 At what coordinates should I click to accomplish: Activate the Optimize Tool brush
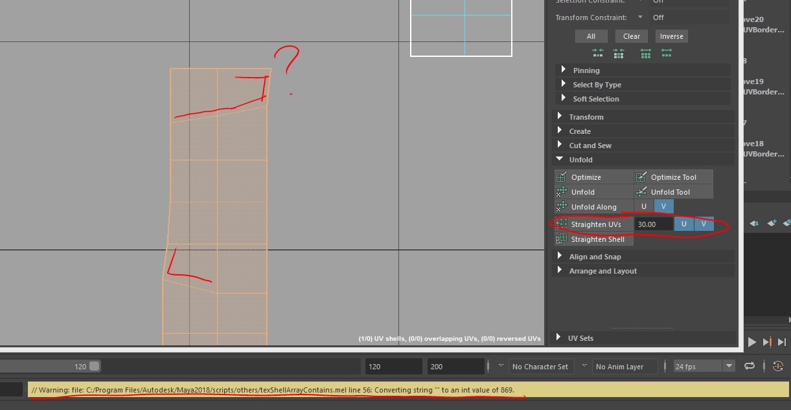click(674, 177)
